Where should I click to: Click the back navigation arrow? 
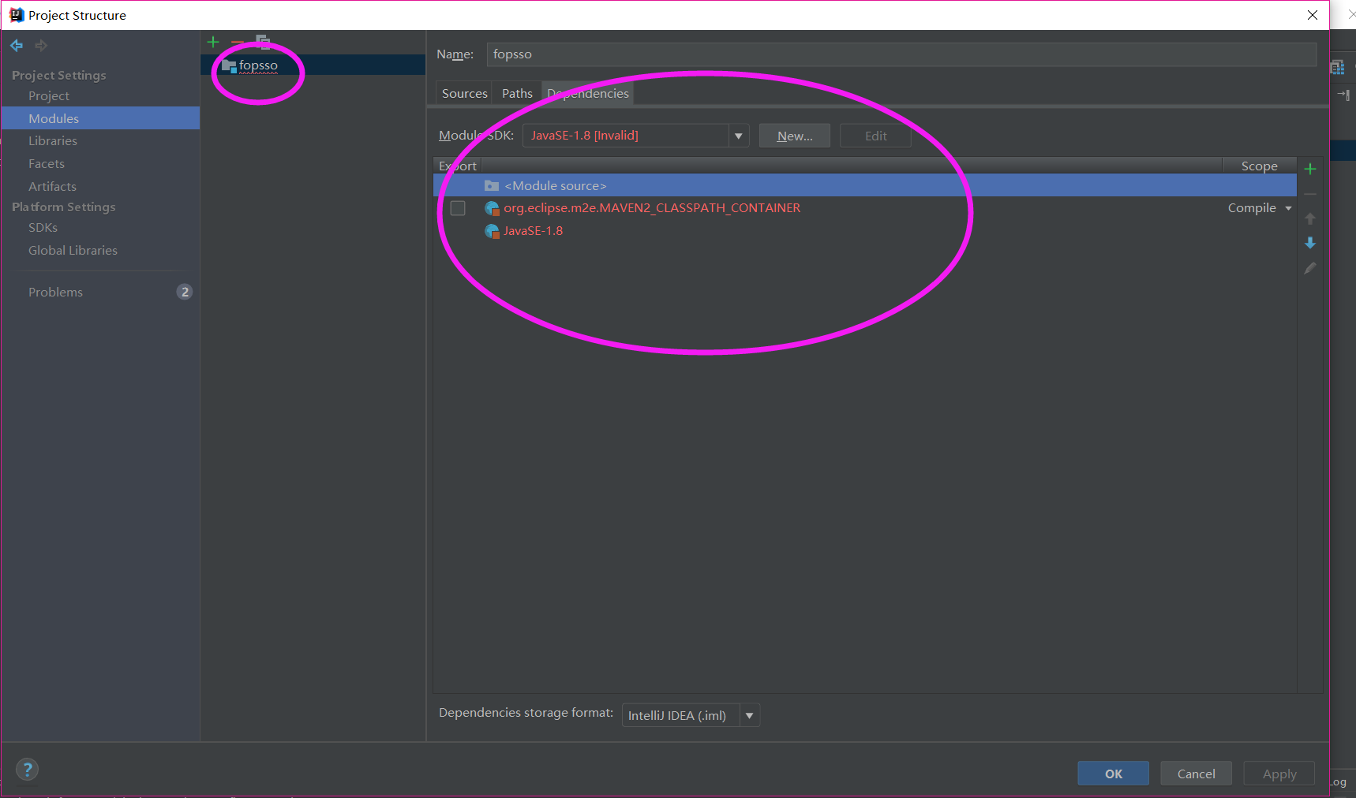(x=17, y=46)
